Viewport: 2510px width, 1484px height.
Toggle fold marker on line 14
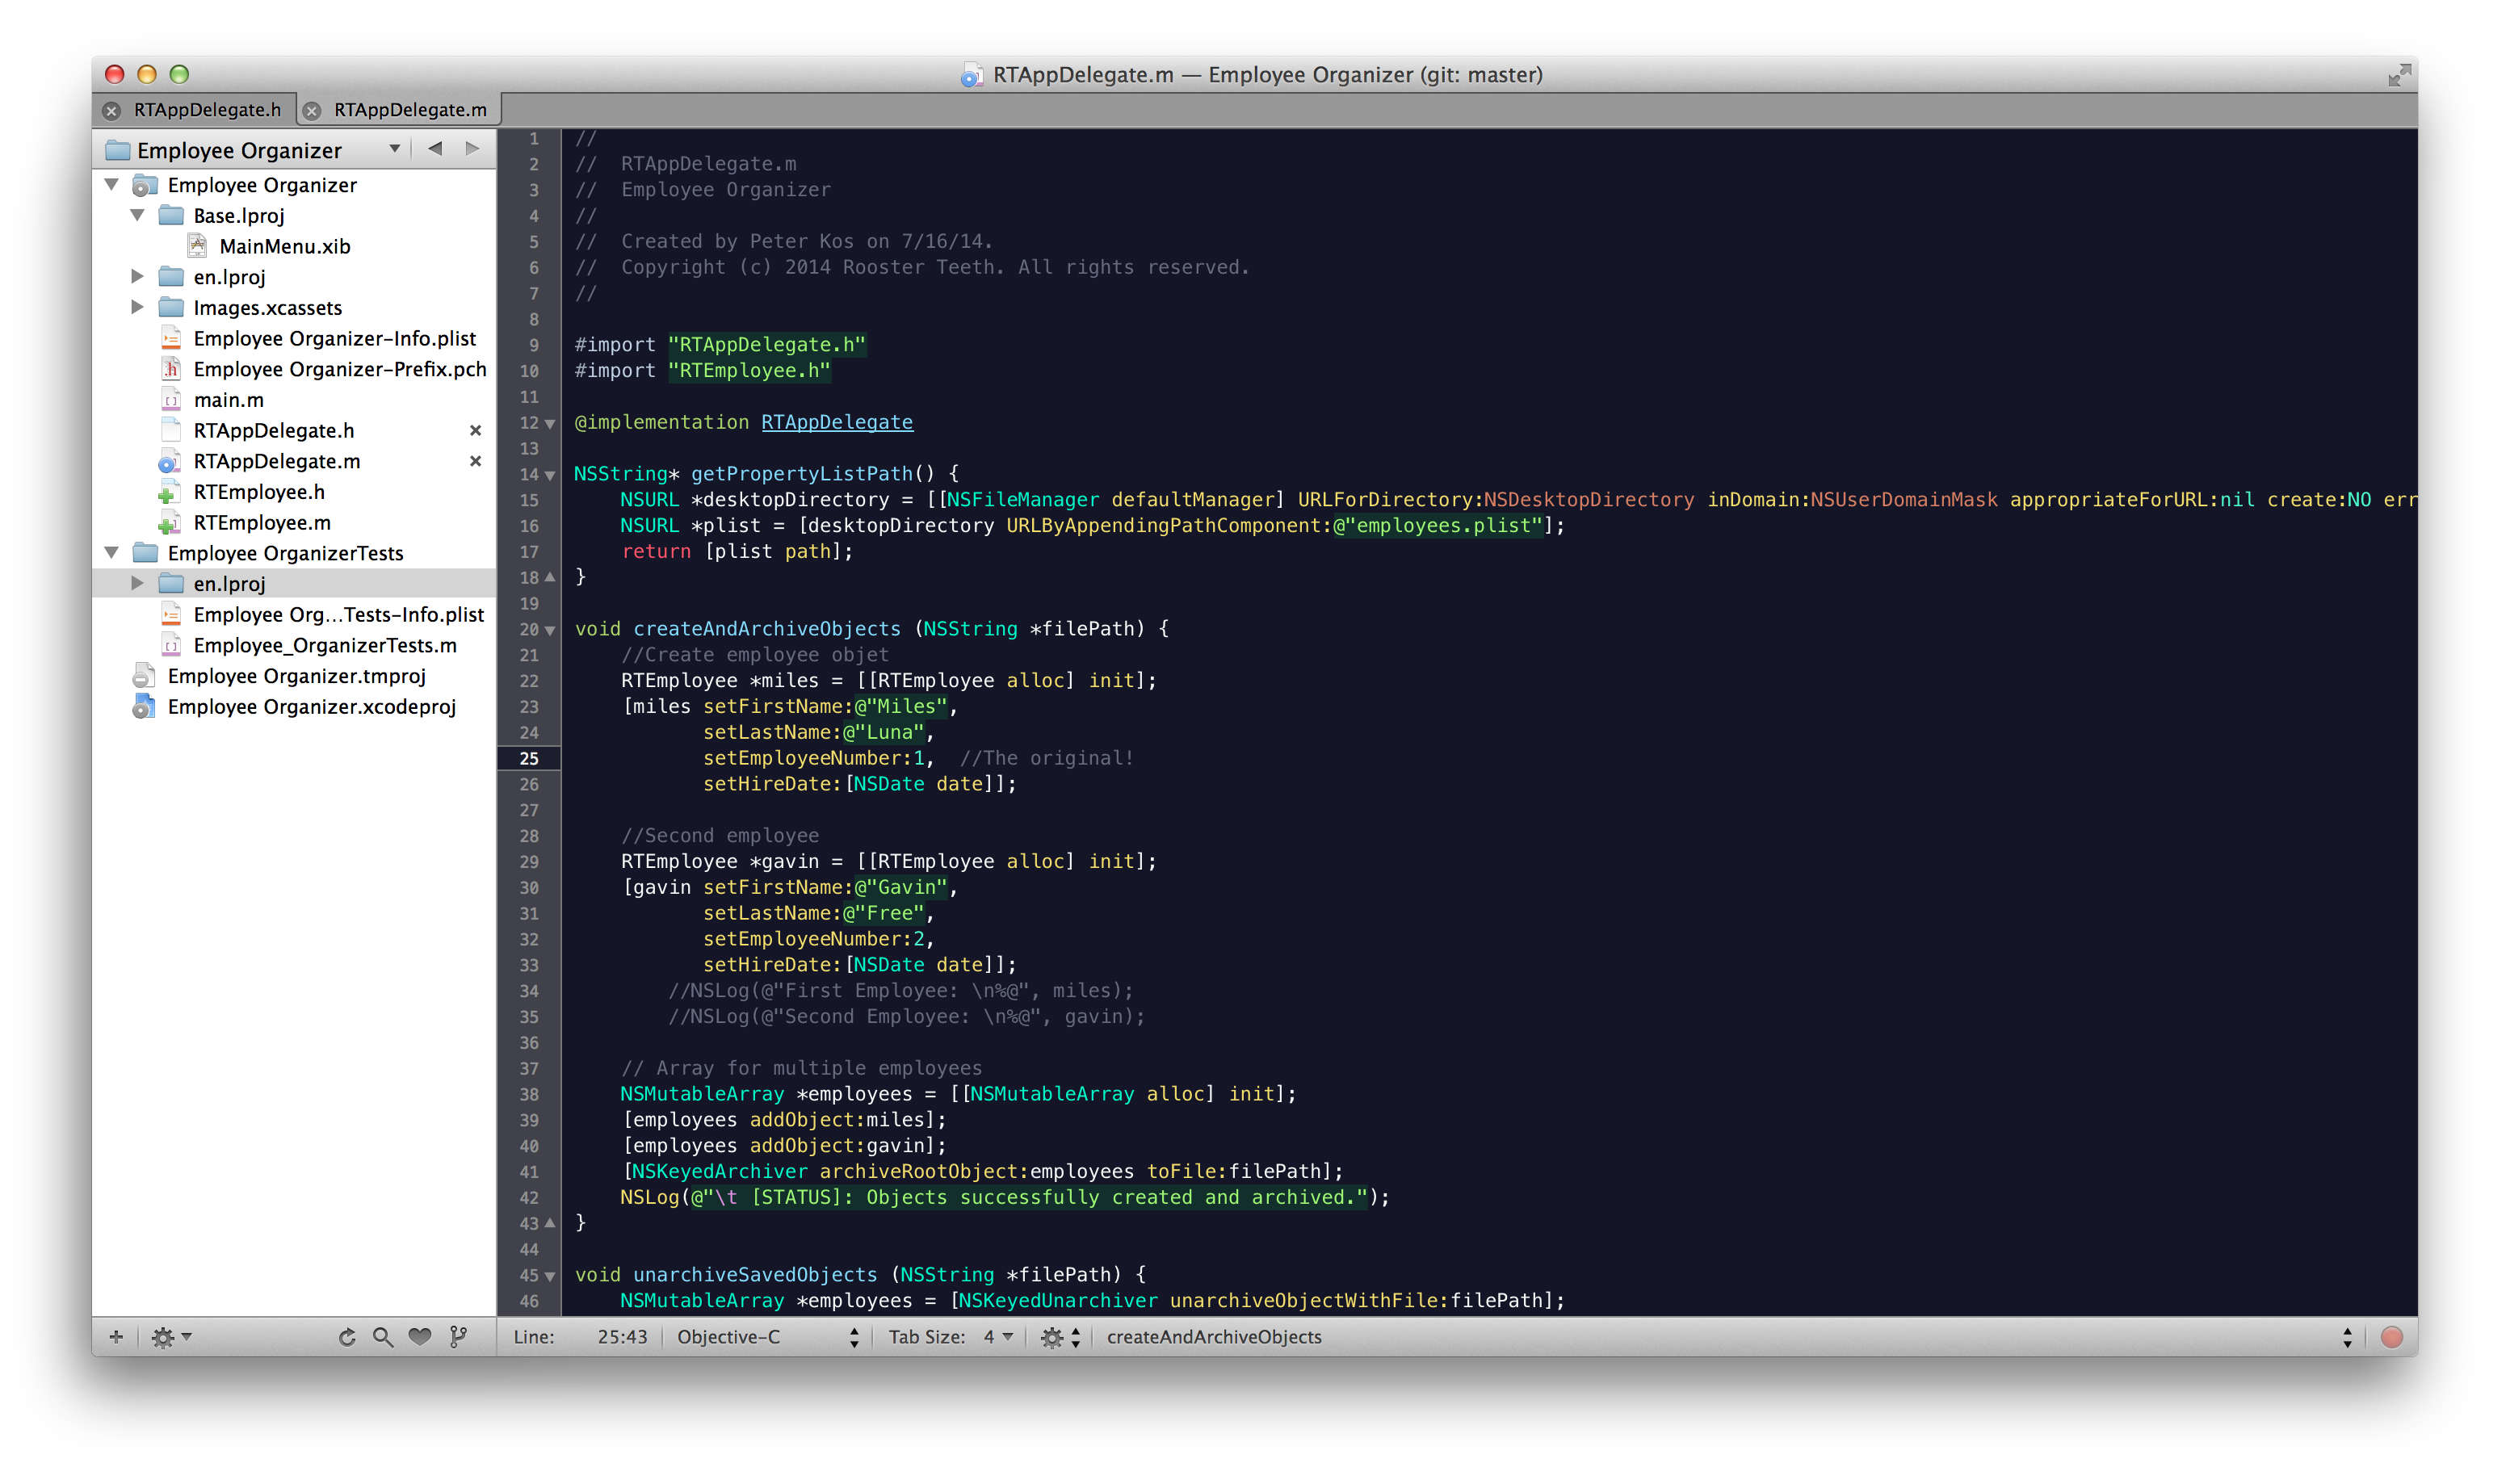pos(550,475)
